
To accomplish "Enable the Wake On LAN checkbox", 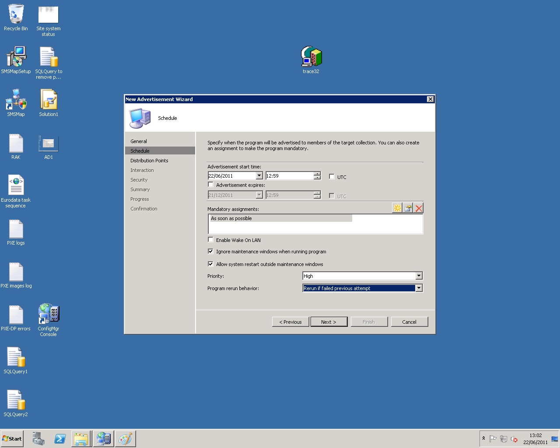I will (x=210, y=240).
